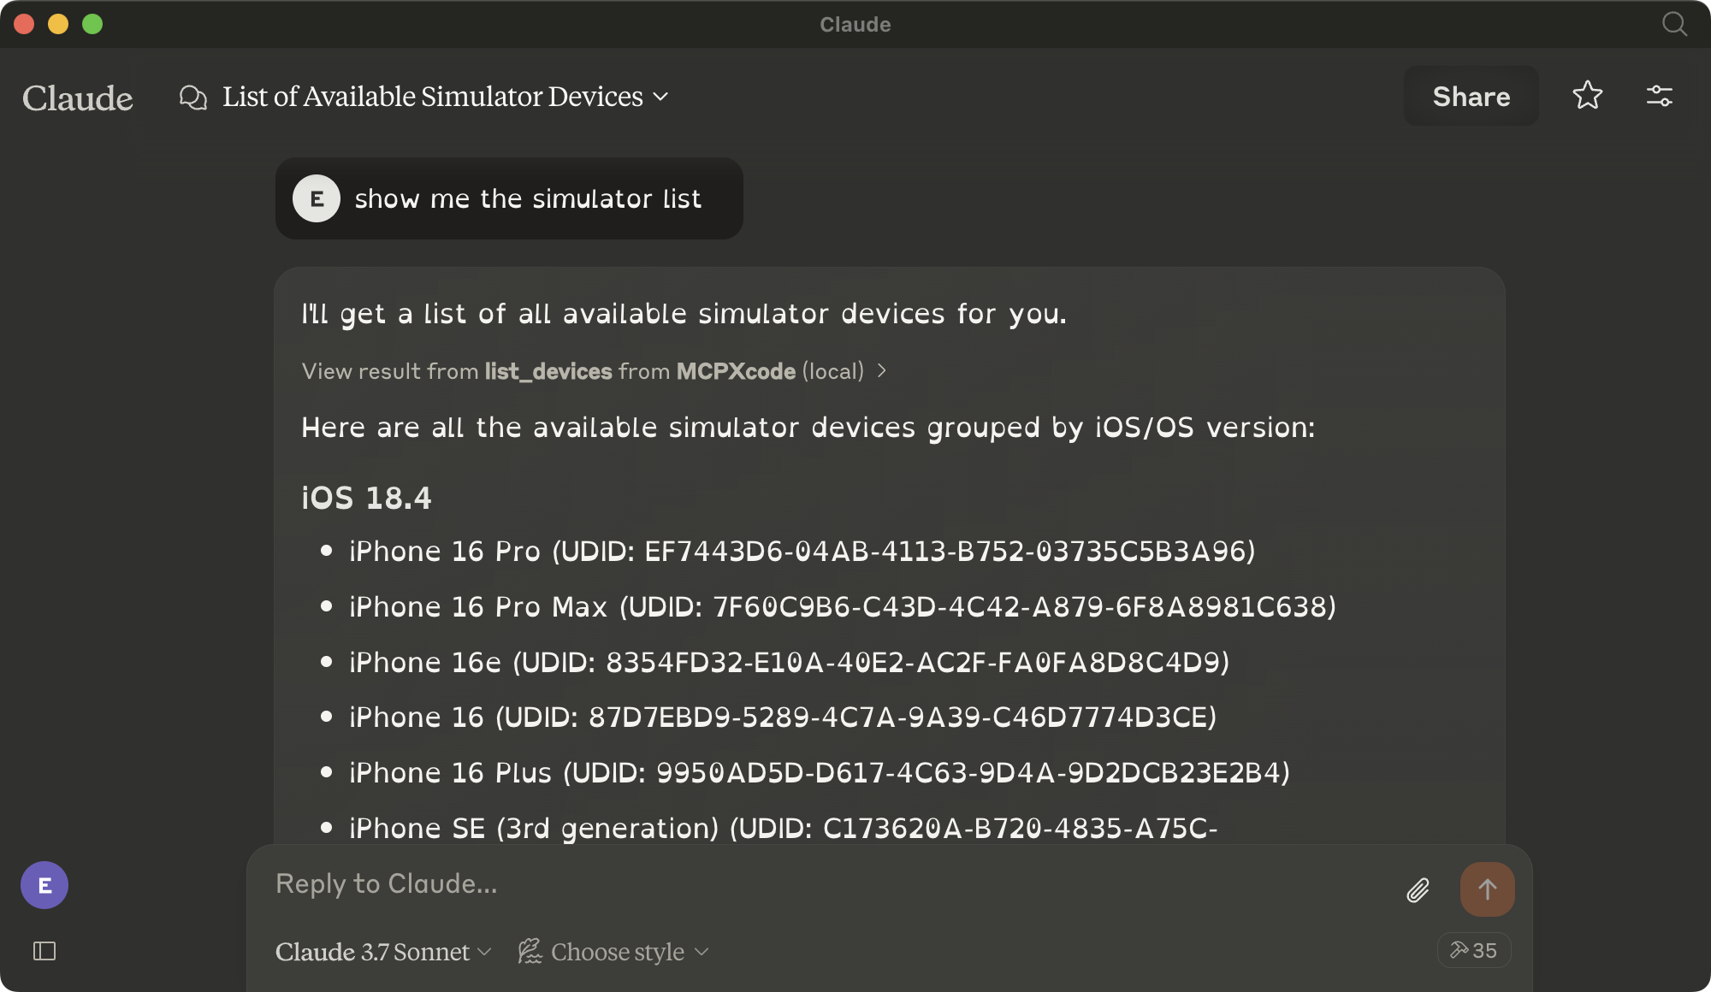Open the MCP tools count (35) indicator
1711x992 pixels.
(x=1473, y=950)
